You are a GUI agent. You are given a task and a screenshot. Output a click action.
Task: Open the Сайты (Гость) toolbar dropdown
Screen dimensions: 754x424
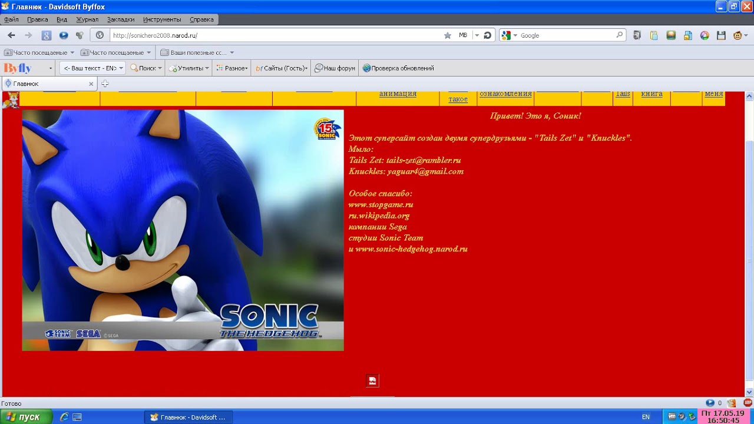pyautogui.click(x=282, y=68)
